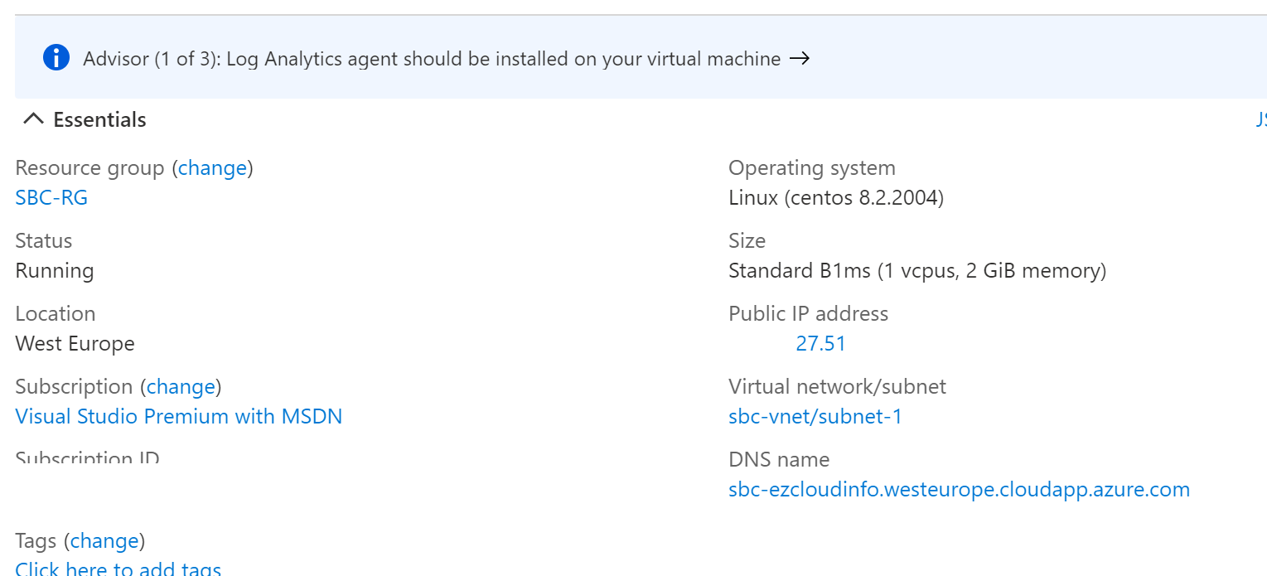
Task: Open the Log Analytics agent Advisor message
Action: tap(431, 59)
